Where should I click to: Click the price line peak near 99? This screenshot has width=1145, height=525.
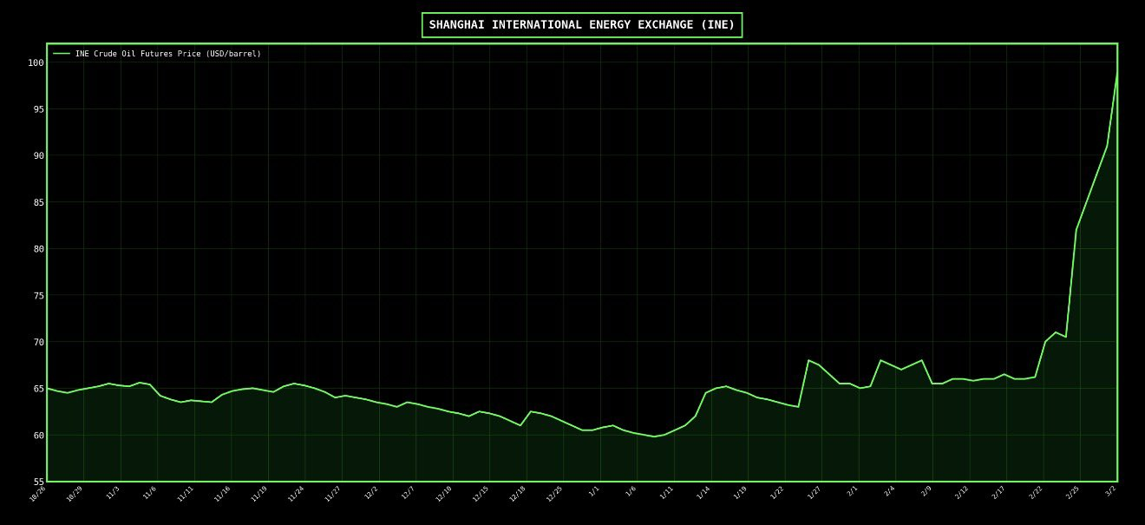click(x=1116, y=73)
